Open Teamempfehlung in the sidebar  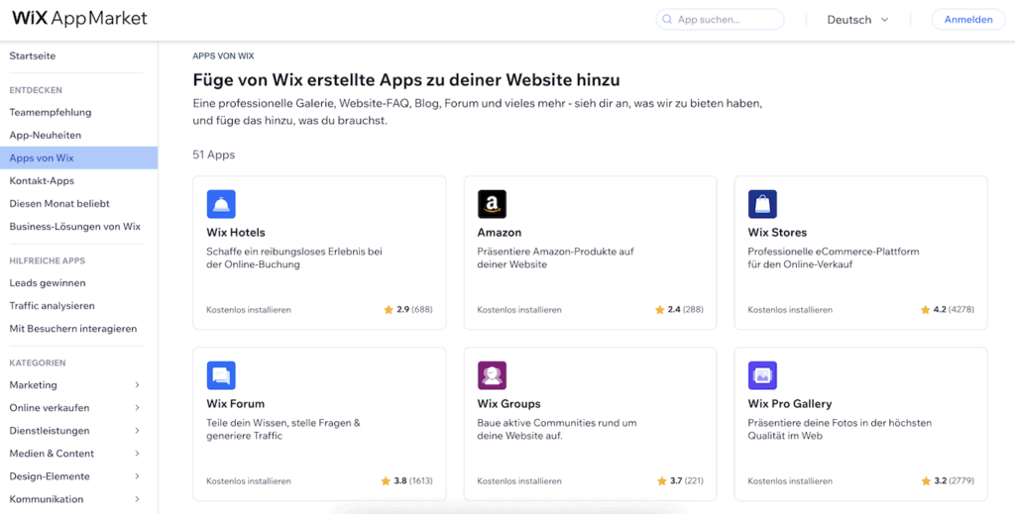(51, 113)
